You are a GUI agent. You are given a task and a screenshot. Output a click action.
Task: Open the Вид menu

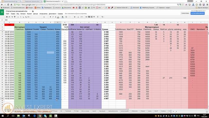pos(18,14)
